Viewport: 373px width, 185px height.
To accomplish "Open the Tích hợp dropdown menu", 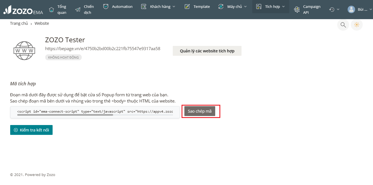I will tap(271, 6).
